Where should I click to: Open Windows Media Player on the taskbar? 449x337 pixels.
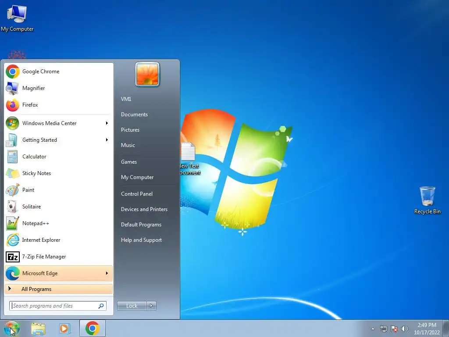tap(64, 328)
